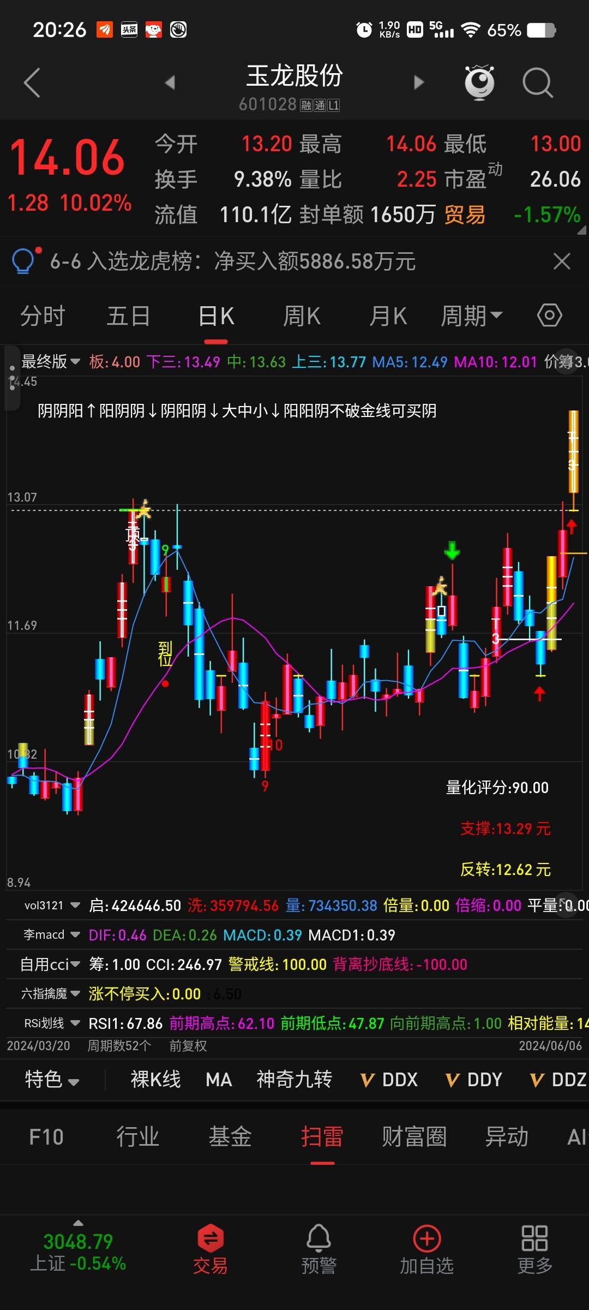The height and width of the screenshot is (1310, 589).
Task: Enable the DDZ indicator
Action: (558, 1080)
